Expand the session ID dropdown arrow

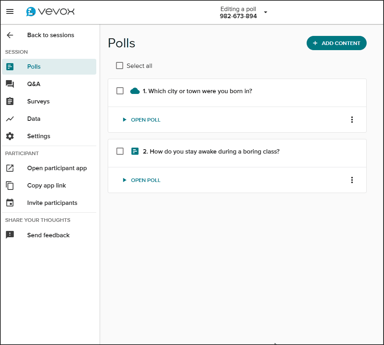point(266,12)
